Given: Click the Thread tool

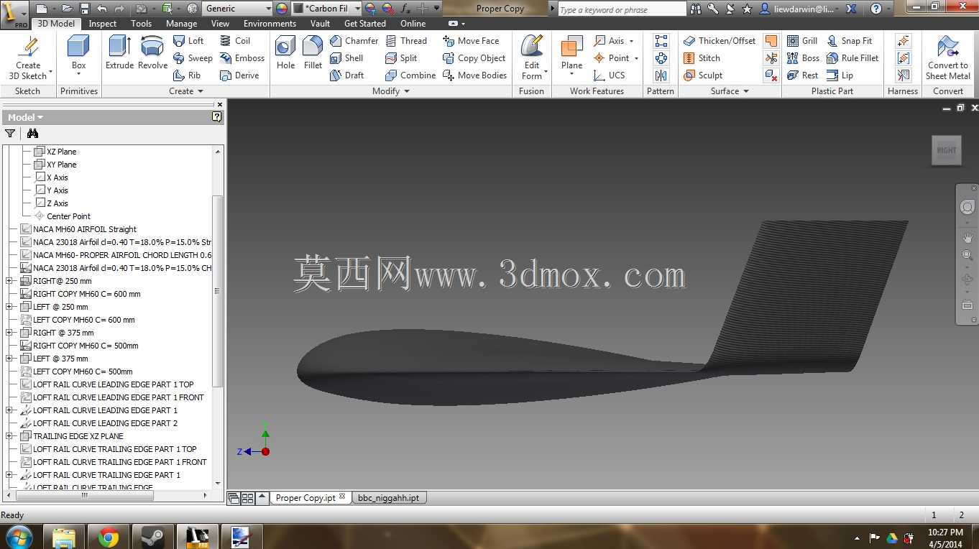Looking at the screenshot, I should (406, 41).
